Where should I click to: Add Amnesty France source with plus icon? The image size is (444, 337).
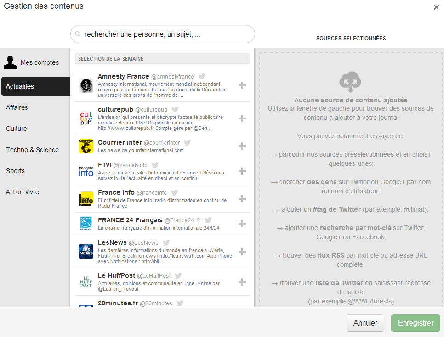pyautogui.click(x=242, y=85)
